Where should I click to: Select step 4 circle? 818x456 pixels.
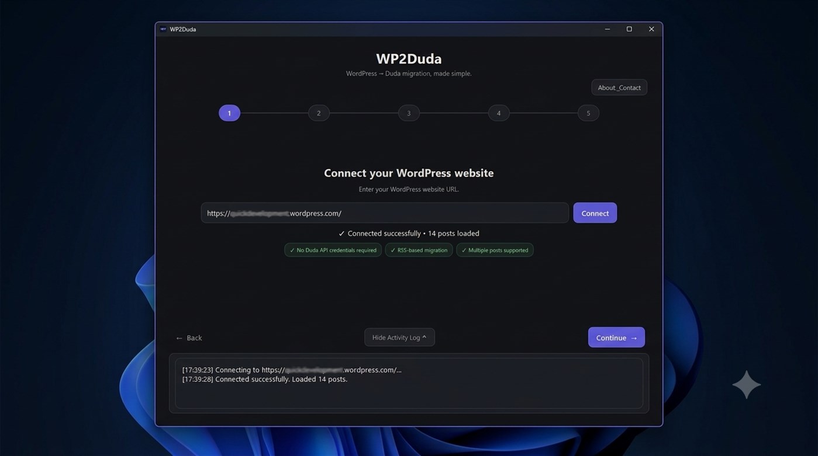(x=499, y=113)
